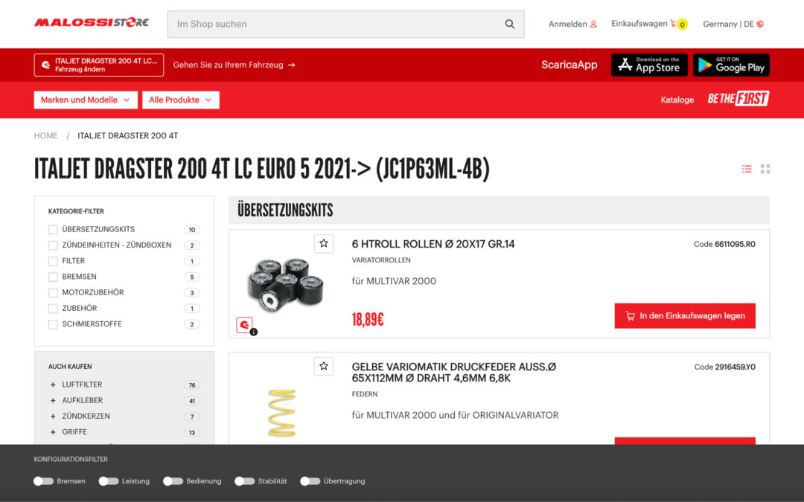804x502 pixels.
Task: Favorite the 6 HTROLL ROLLEN product star
Action: (324, 243)
